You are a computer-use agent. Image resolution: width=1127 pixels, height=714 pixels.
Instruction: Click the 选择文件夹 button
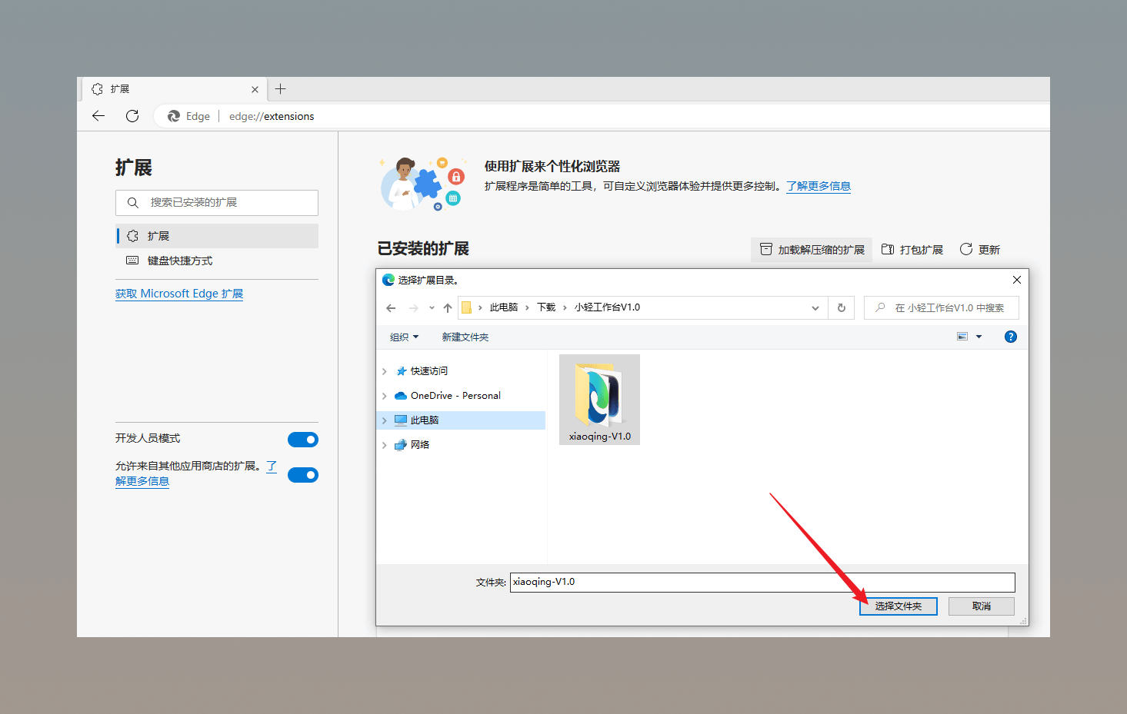tap(899, 606)
